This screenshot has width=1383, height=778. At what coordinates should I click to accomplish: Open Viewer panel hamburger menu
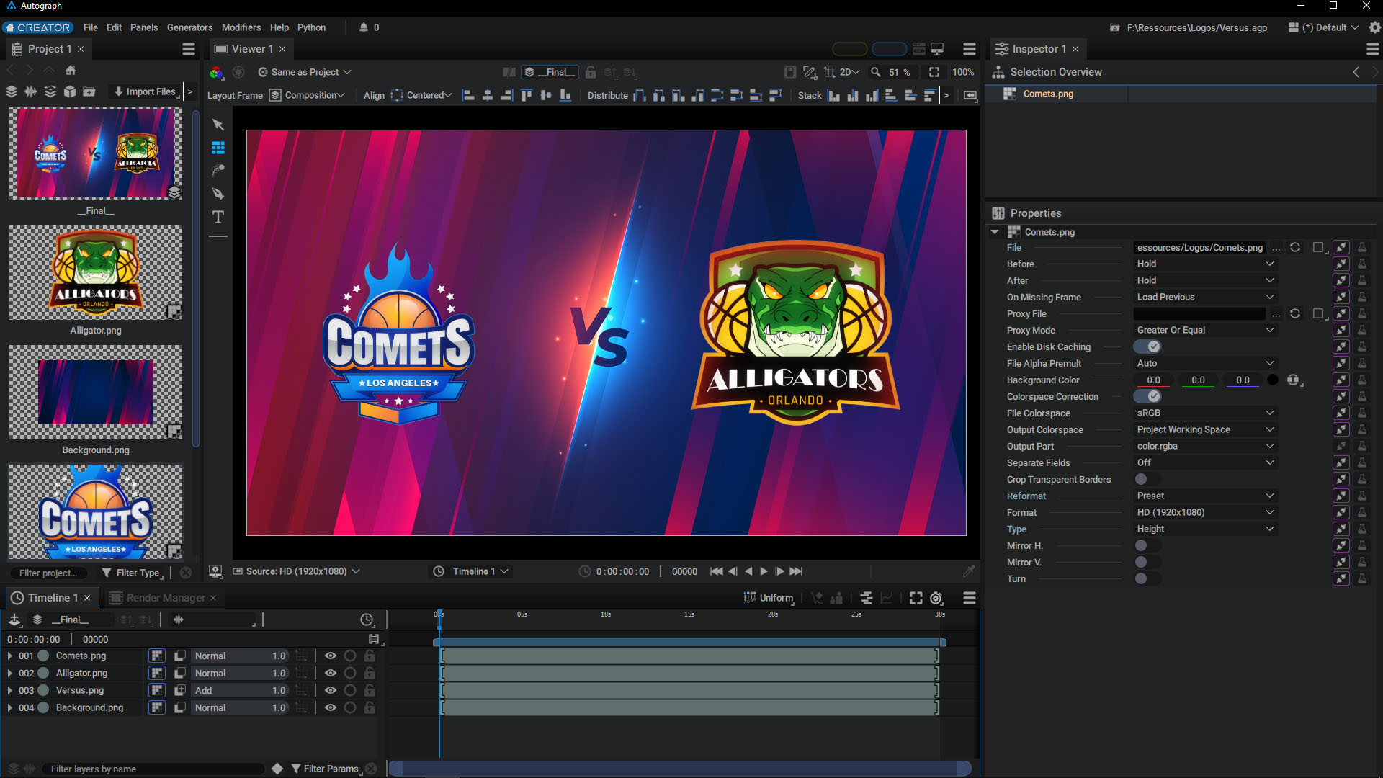[970, 49]
